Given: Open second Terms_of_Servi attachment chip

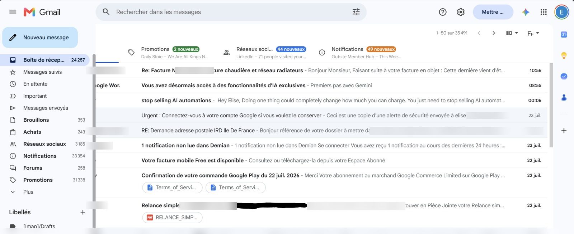Looking at the screenshot, I should pyautogui.click(x=236, y=187).
